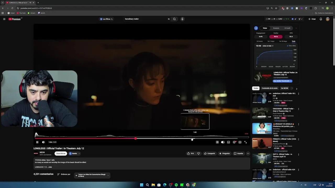The height and width of the screenshot is (188, 335).
Task: Open options for OBSESSION Official Trailer suggestion
Action: coord(299,109)
